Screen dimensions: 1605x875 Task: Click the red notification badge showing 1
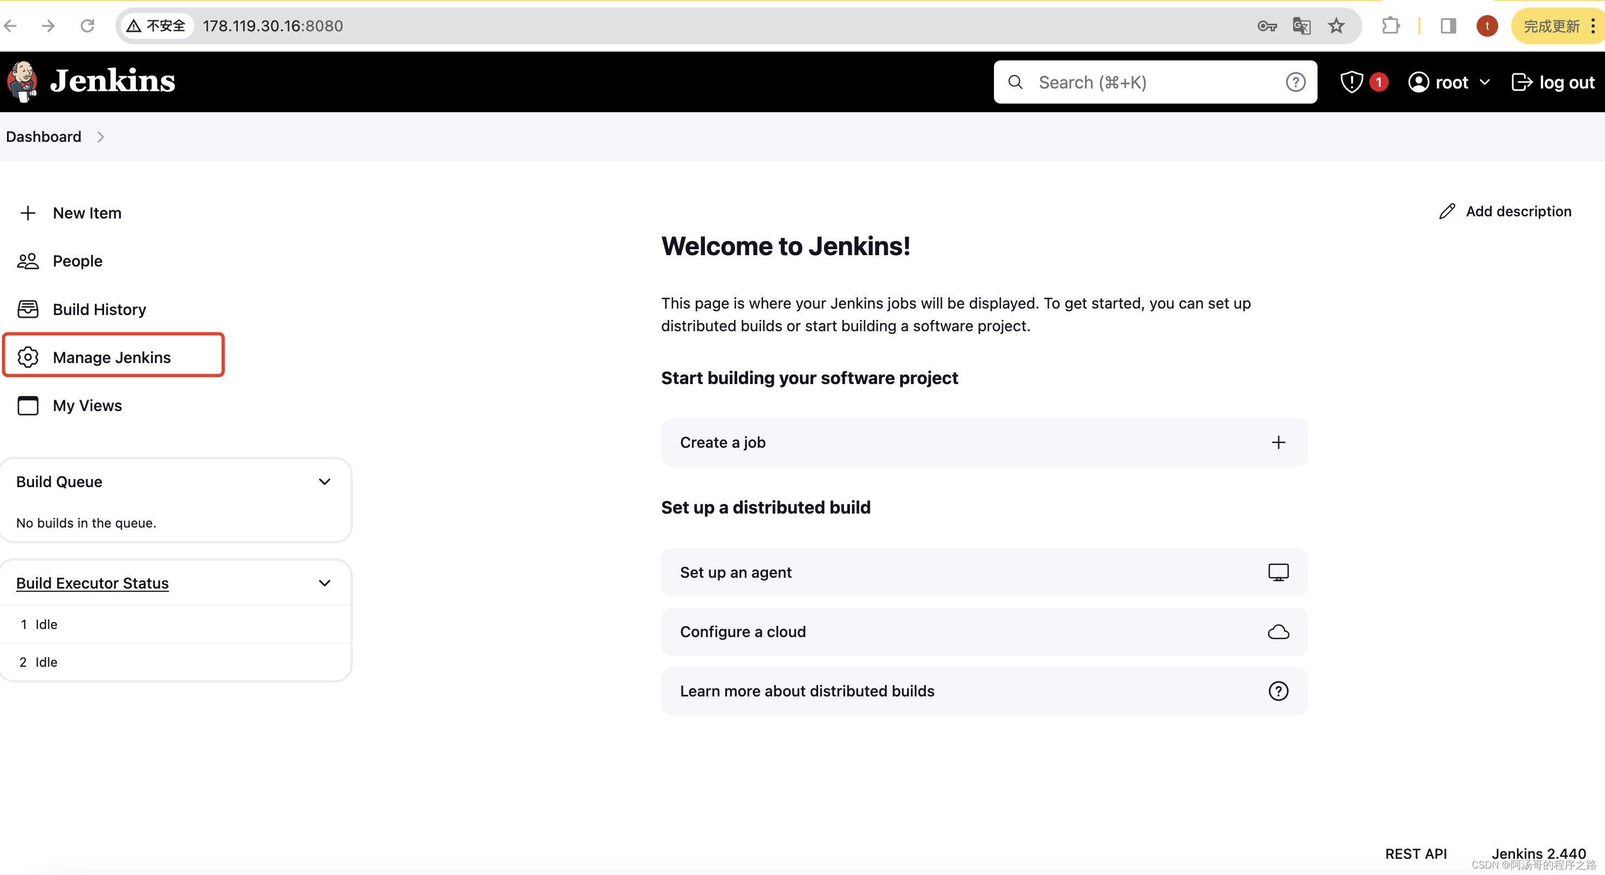tap(1378, 82)
